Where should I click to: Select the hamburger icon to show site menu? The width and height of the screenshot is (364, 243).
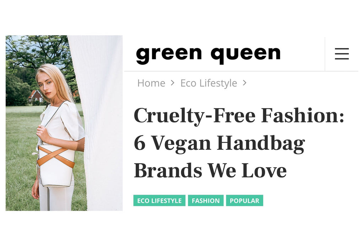coord(342,54)
